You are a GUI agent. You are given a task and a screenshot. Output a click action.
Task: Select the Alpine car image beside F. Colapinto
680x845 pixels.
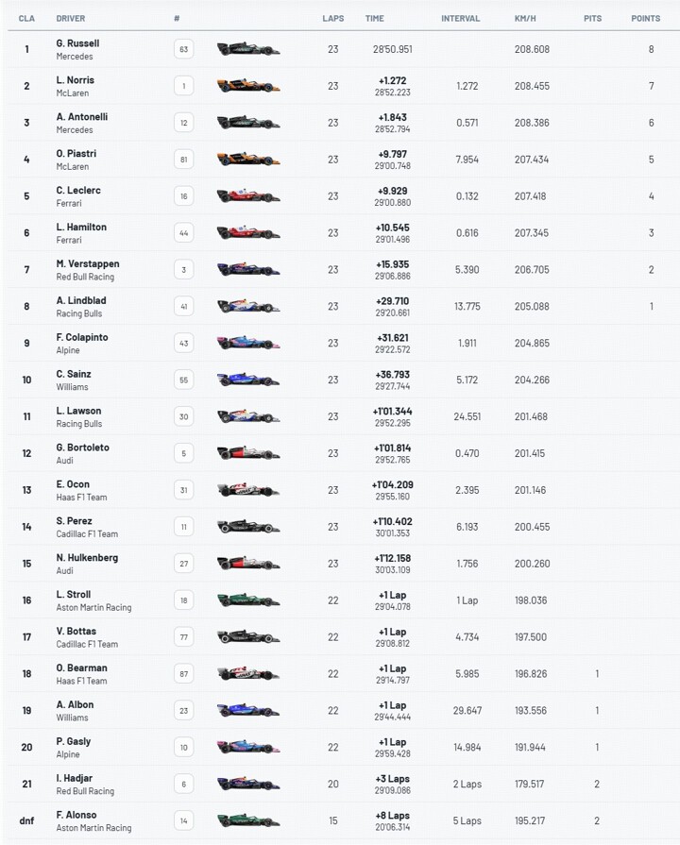point(248,343)
